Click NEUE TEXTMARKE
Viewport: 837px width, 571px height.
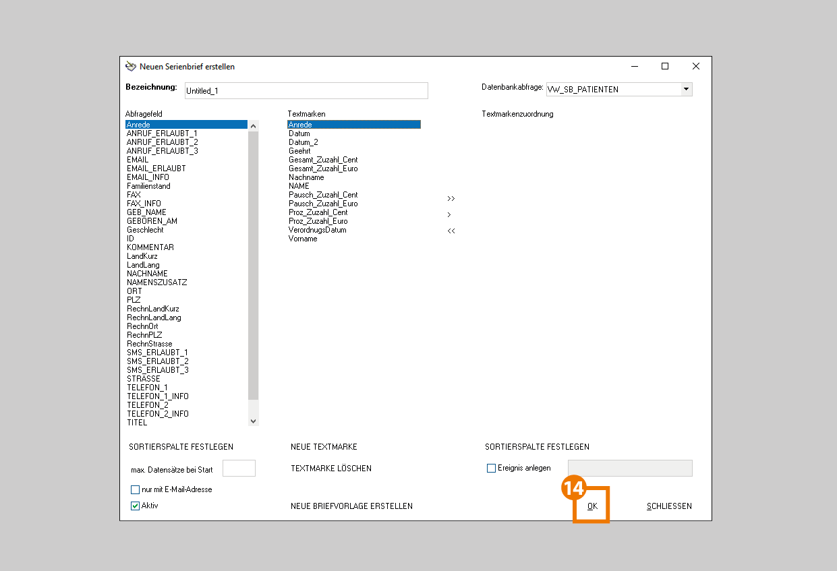[x=324, y=447]
